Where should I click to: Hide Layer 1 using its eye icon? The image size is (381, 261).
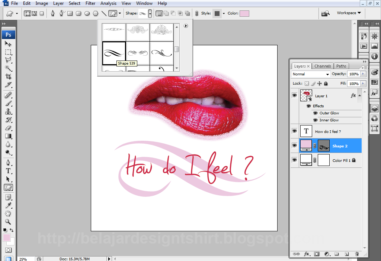pos(294,96)
